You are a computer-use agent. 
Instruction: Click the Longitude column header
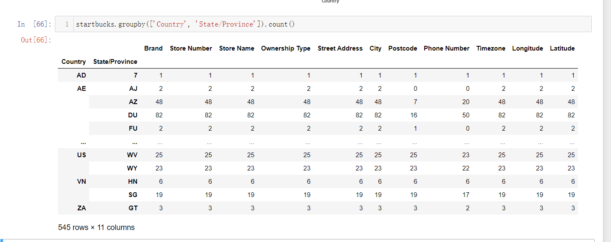pos(527,48)
